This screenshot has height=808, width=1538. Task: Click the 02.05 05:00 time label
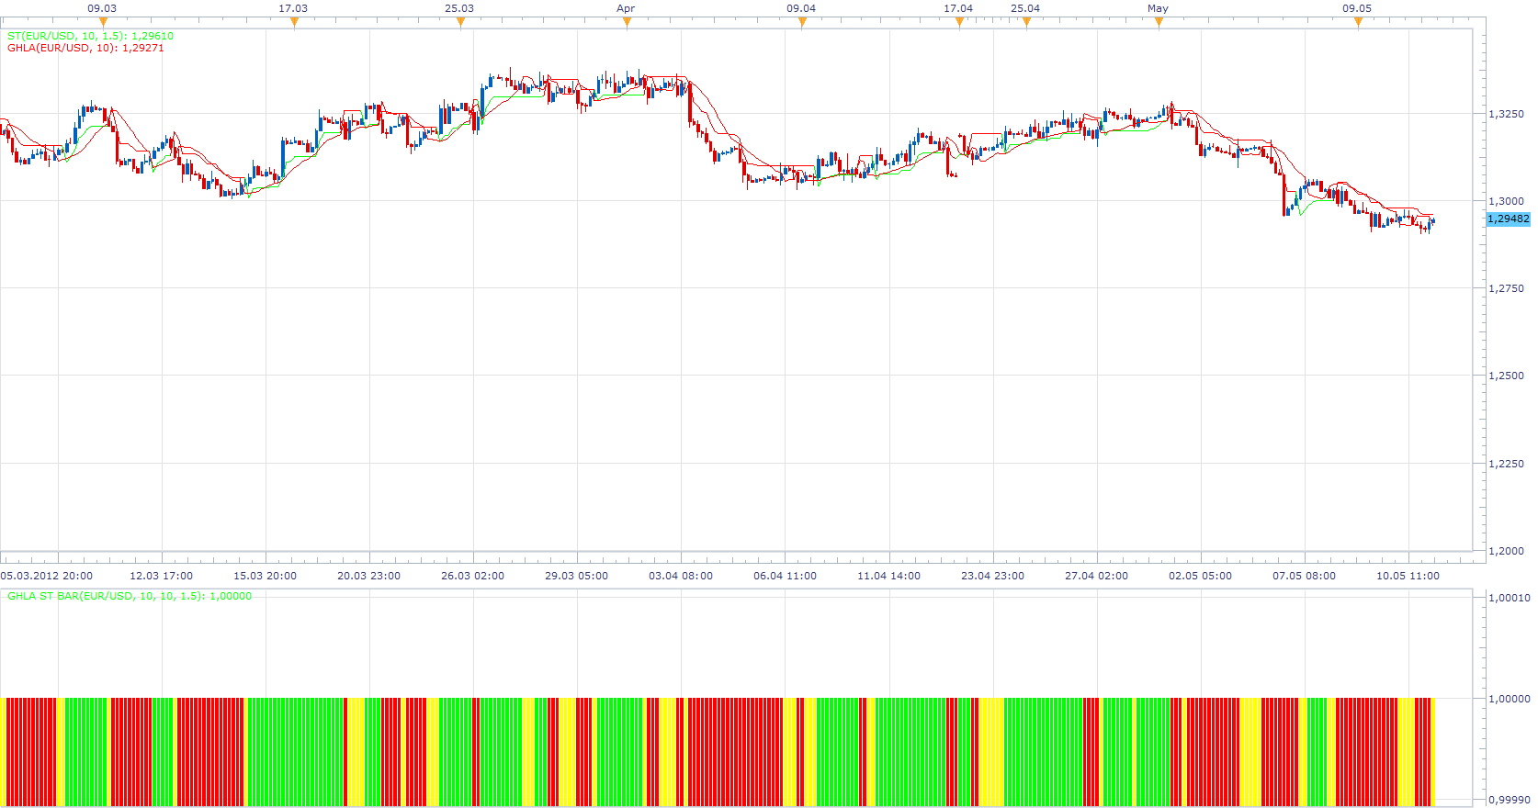[1201, 576]
